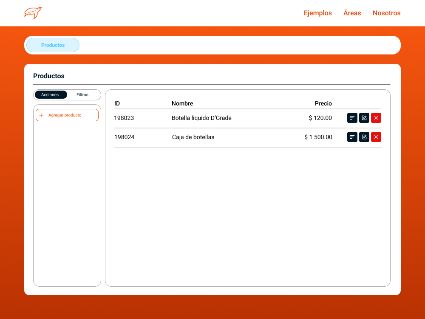The width and height of the screenshot is (425, 319).
Task: Select the price $ 120.00
Action: tap(320, 118)
